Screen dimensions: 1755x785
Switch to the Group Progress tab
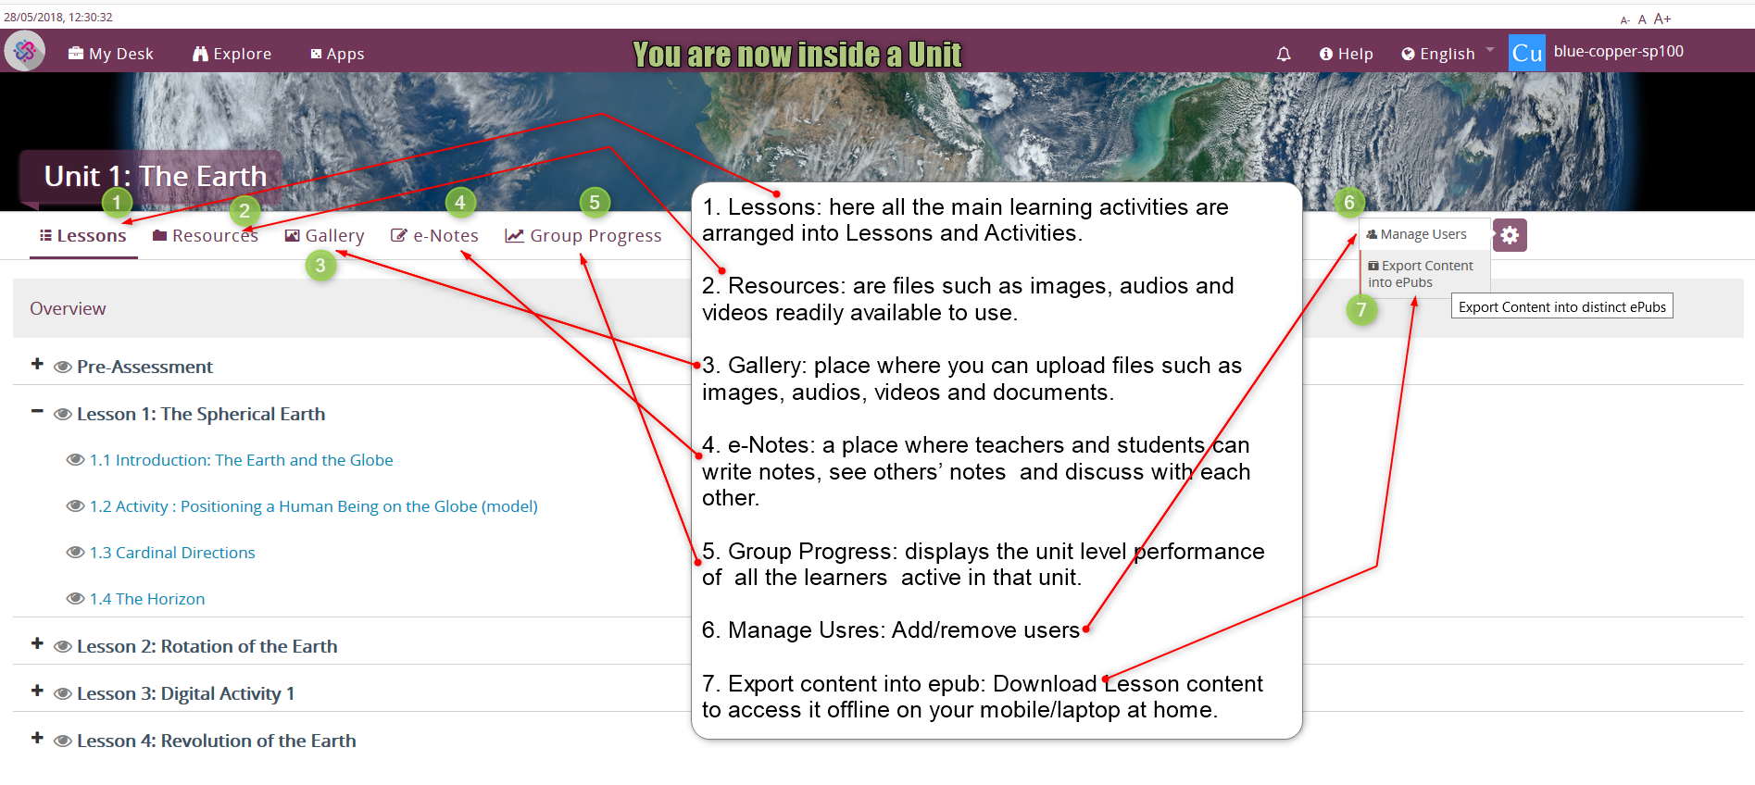click(583, 236)
